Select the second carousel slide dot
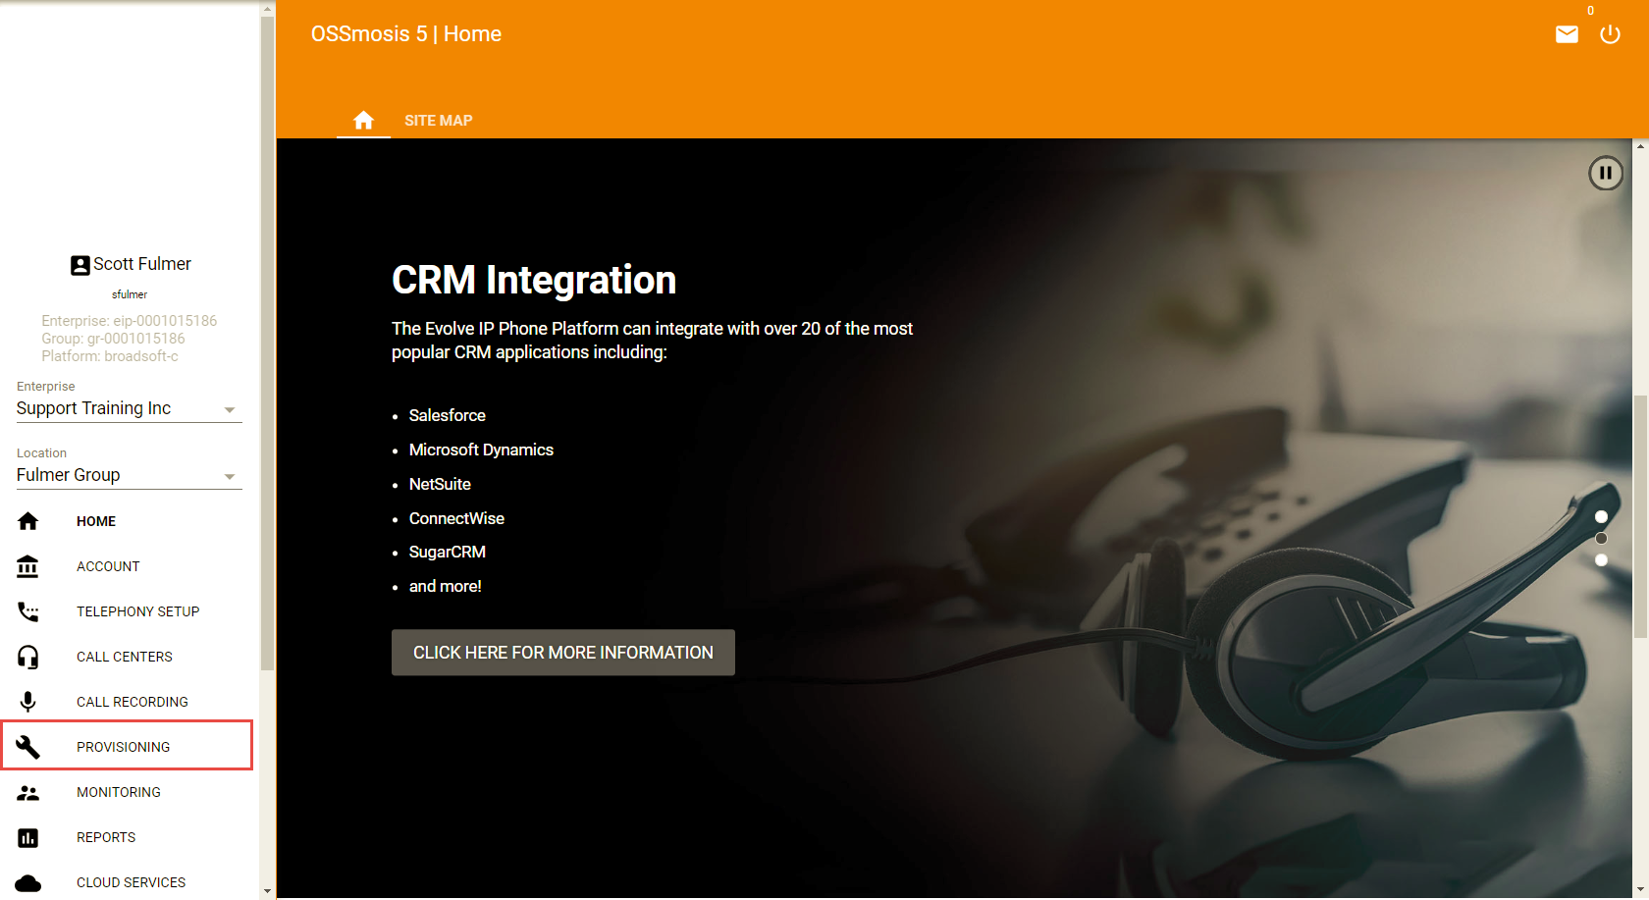Image resolution: width=1649 pixels, height=900 pixels. point(1601,539)
